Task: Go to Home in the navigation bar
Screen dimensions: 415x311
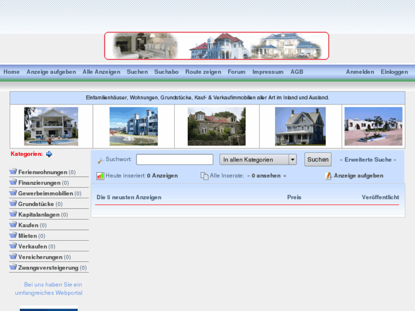Action: (x=11, y=72)
